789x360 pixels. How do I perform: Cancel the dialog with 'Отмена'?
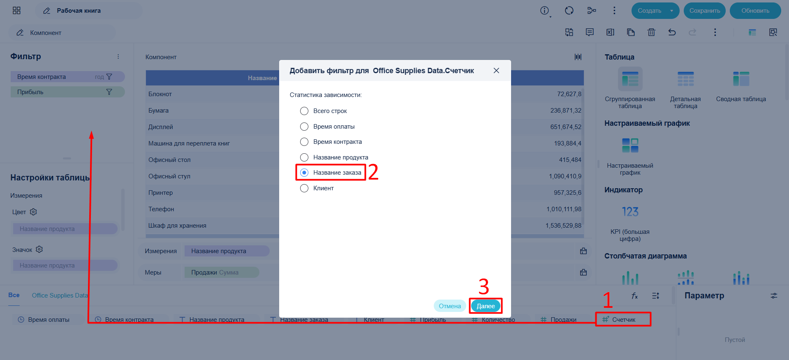coord(450,306)
